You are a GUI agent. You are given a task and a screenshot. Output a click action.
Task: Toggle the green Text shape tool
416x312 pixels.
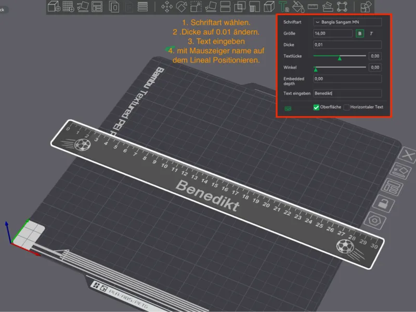[x=283, y=7]
